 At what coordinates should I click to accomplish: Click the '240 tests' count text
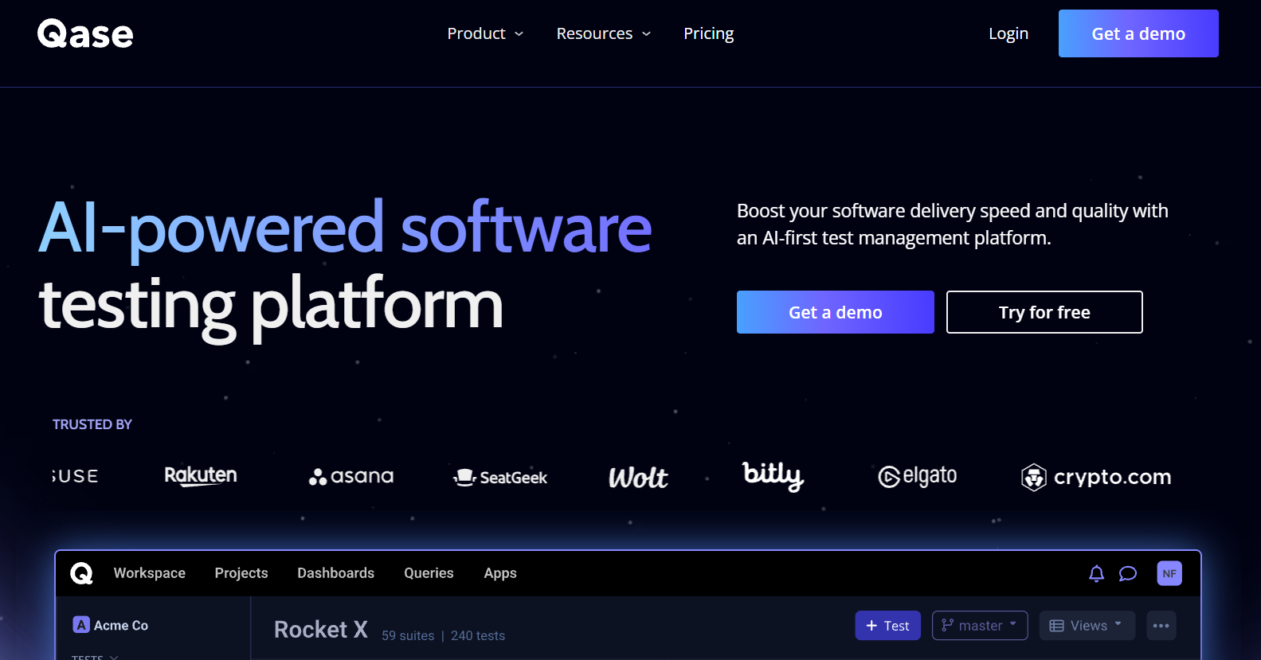pos(478,635)
